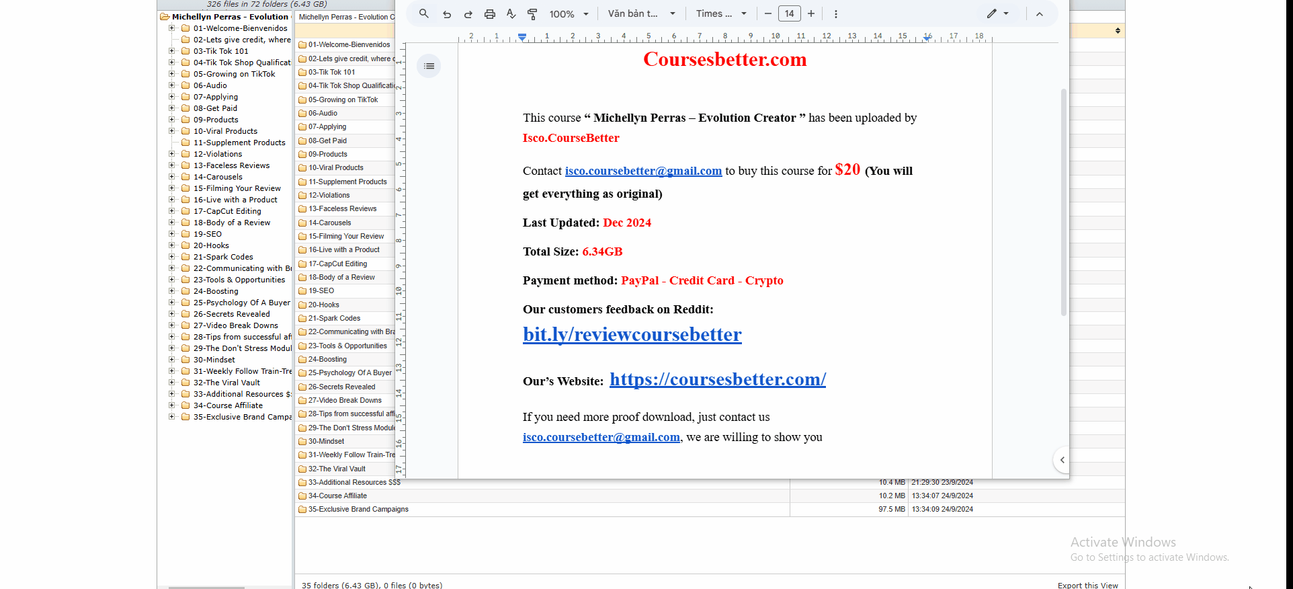1293x589 pixels.
Task: Select the 34-Course Affiliate folder row
Action: [337, 496]
